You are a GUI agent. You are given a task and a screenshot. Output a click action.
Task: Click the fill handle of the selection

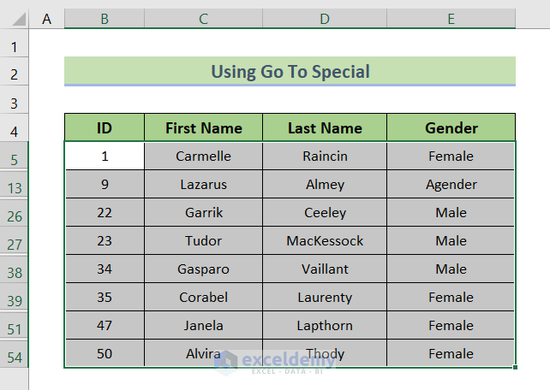pyautogui.click(x=516, y=368)
